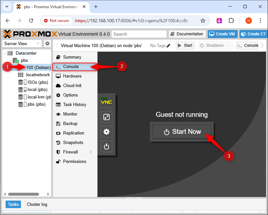Click the browser address bar URL
Image resolution: width=268 pixels, height=215 pixels.
(x=132, y=21)
